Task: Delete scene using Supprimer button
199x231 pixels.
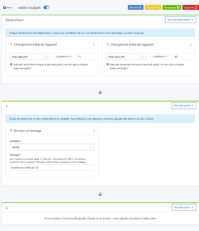Action: click(191, 7)
